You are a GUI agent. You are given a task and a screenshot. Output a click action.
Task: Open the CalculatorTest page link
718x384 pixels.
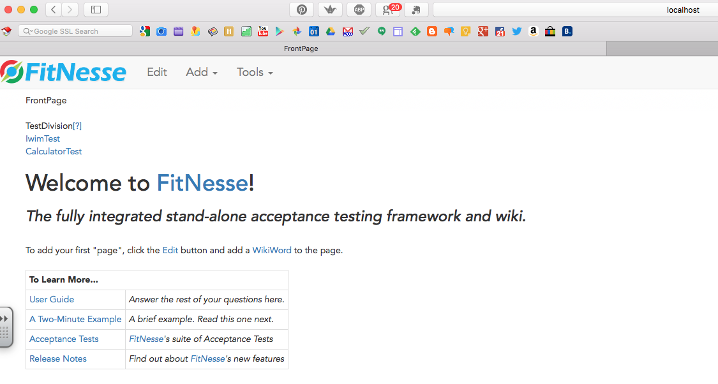54,151
